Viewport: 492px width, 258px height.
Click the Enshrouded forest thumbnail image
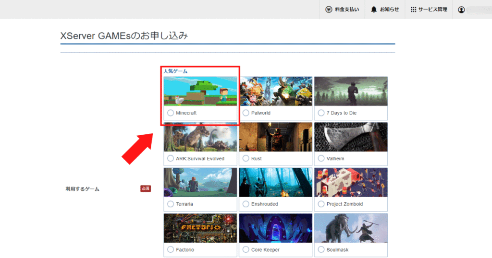(275, 182)
